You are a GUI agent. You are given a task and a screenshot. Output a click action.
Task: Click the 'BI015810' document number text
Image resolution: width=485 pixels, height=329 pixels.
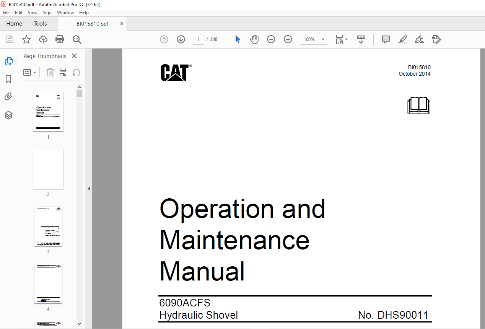click(x=419, y=67)
